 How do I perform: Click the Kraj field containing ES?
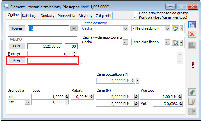click(x=52, y=61)
